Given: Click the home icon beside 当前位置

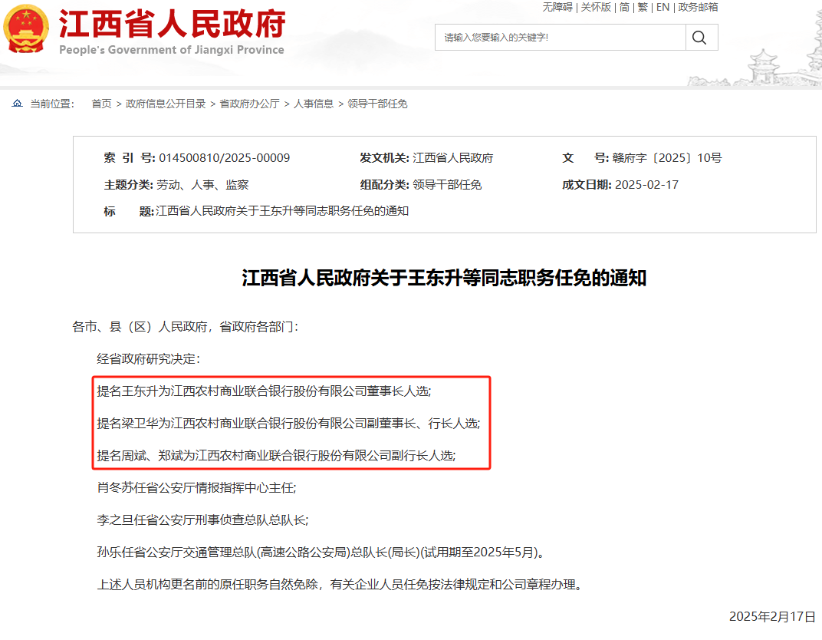Looking at the screenshot, I should [17, 104].
